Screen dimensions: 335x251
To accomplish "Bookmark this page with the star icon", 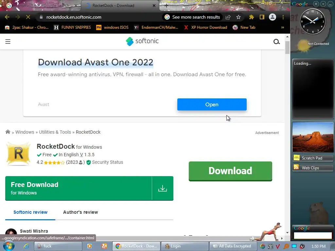I will click(238, 17).
